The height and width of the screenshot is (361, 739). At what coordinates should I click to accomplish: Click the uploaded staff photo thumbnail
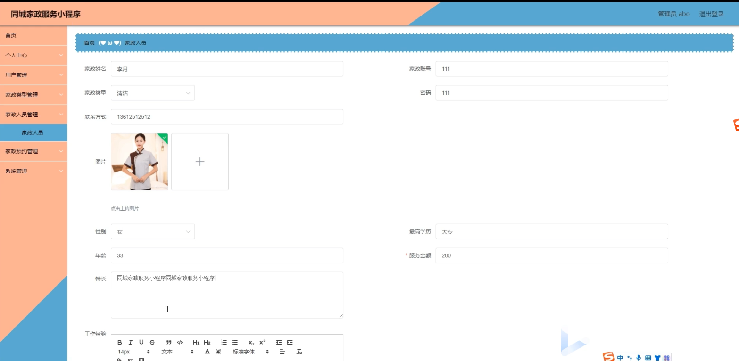[x=140, y=162]
